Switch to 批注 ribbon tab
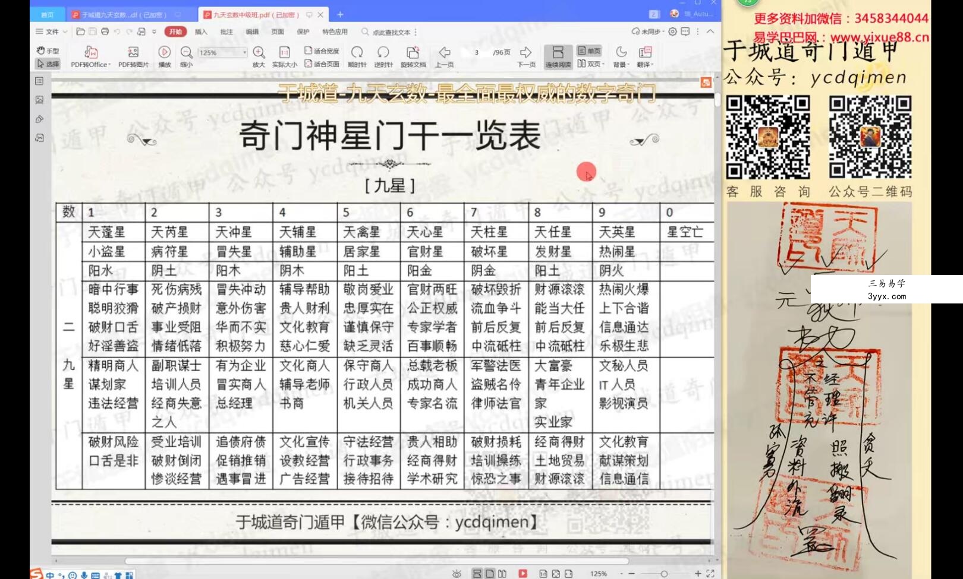This screenshot has height=579, width=963. pyautogui.click(x=226, y=32)
